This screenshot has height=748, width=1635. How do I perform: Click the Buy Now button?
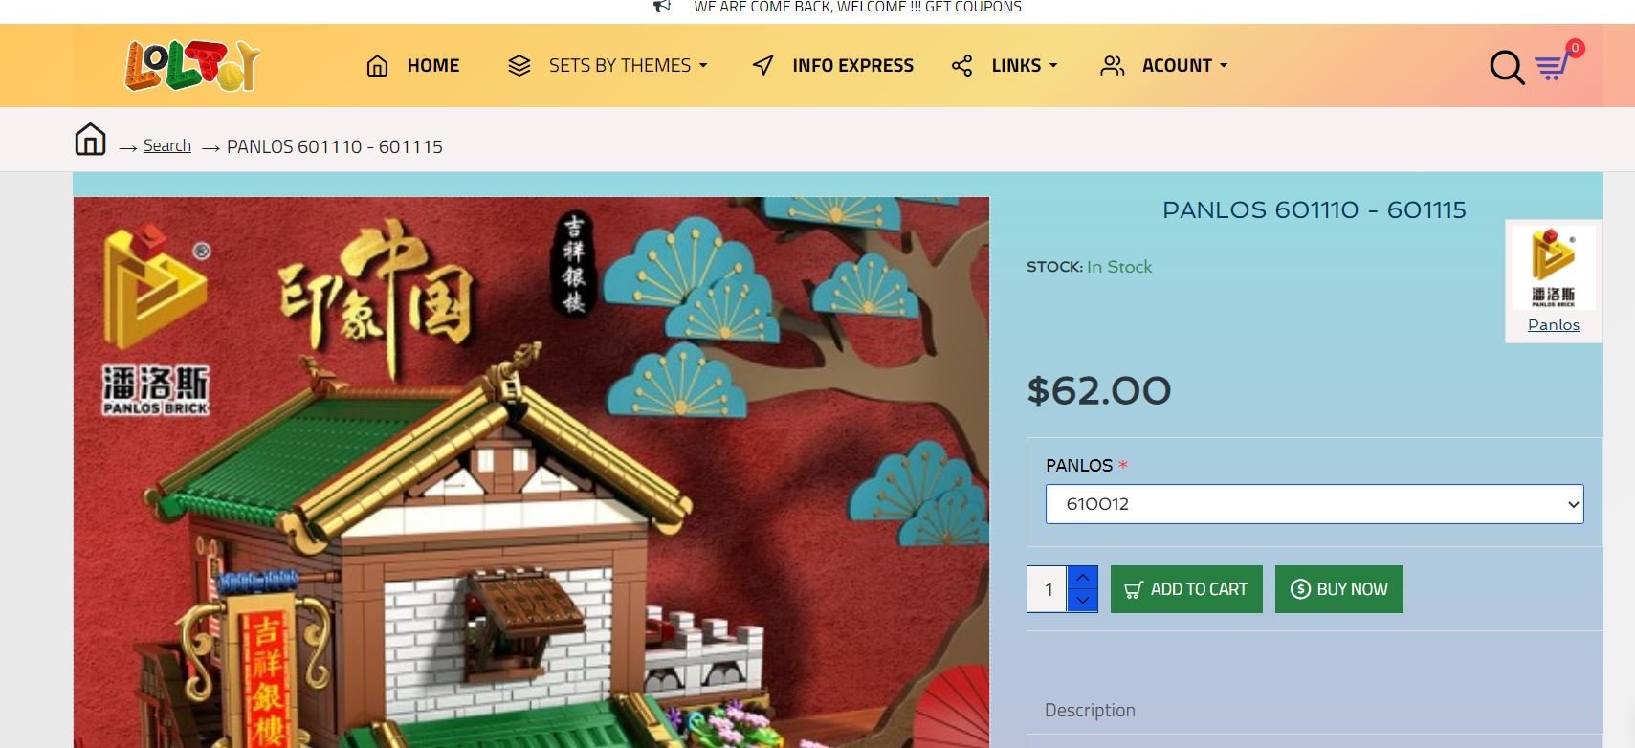click(x=1339, y=589)
